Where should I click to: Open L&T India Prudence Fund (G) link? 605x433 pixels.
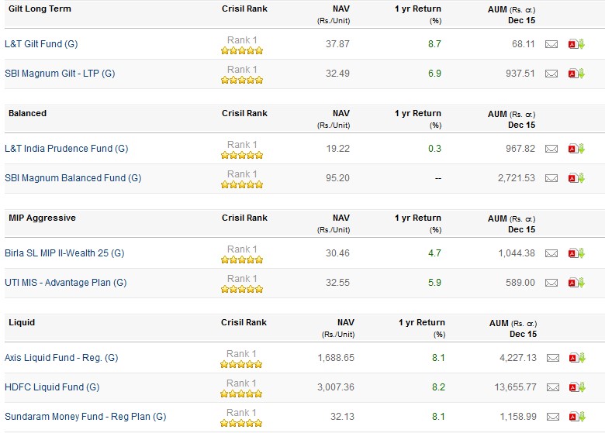[x=67, y=148]
